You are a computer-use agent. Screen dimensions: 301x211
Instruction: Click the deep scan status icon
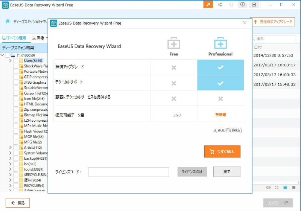click(x=8, y=21)
